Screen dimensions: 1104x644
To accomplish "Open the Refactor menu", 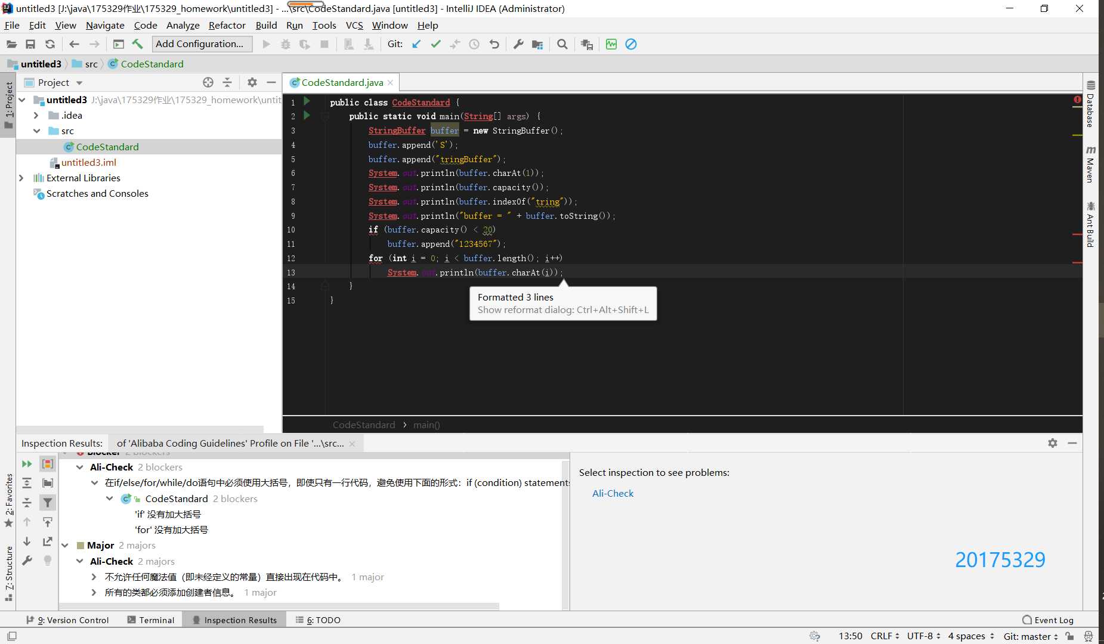I will 227,25.
